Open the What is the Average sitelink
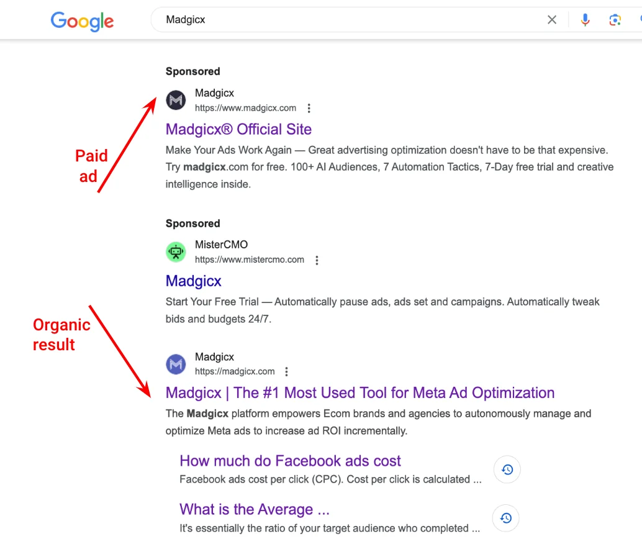 (255, 510)
